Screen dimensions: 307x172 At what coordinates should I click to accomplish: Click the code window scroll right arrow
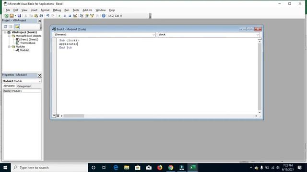click(256, 116)
